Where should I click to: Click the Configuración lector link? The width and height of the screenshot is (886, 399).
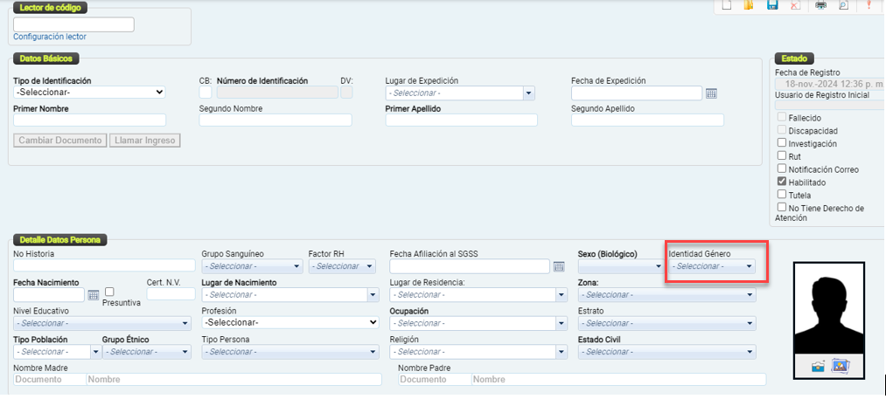coord(50,37)
